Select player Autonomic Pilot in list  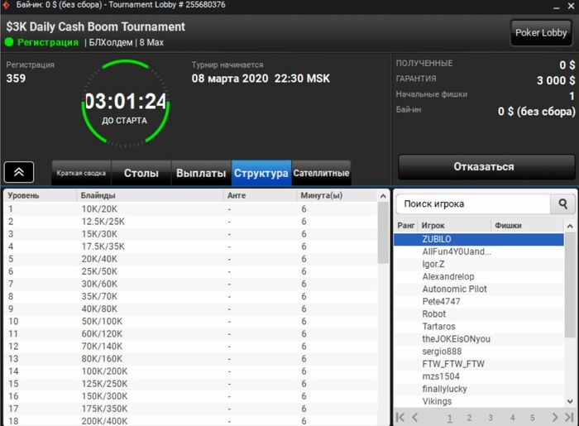point(454,289)
